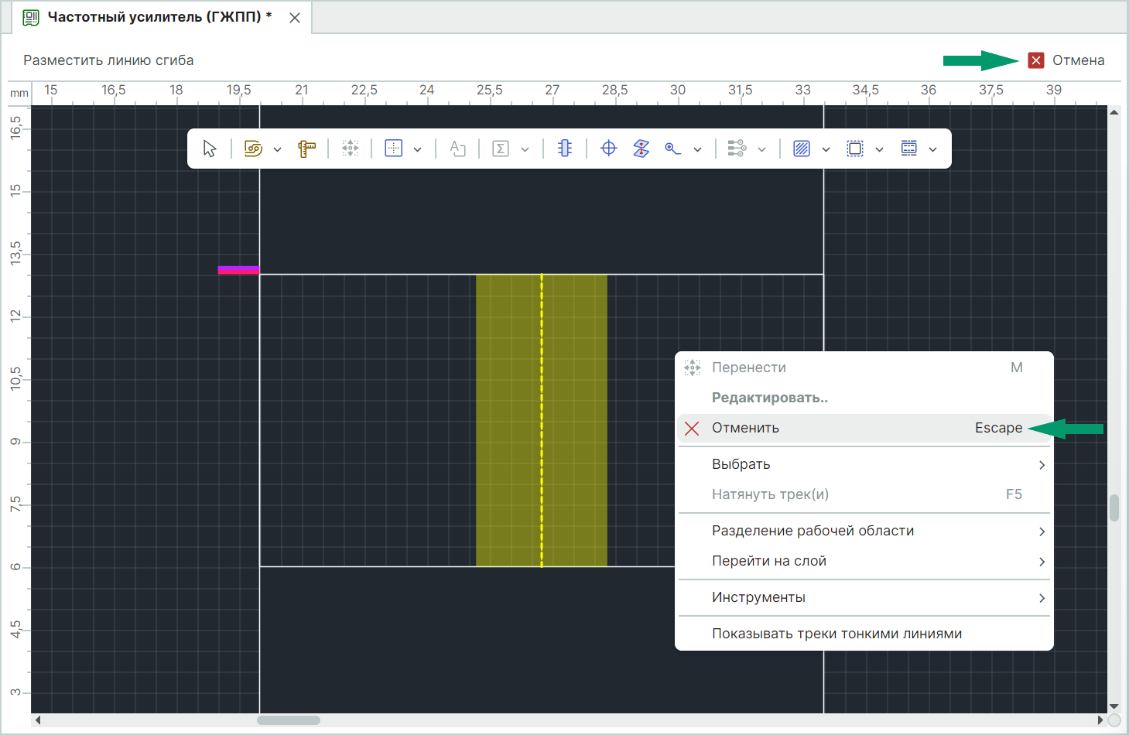Click the track routing tool icon
This screenshot has height=735, width=1129.
253,149
